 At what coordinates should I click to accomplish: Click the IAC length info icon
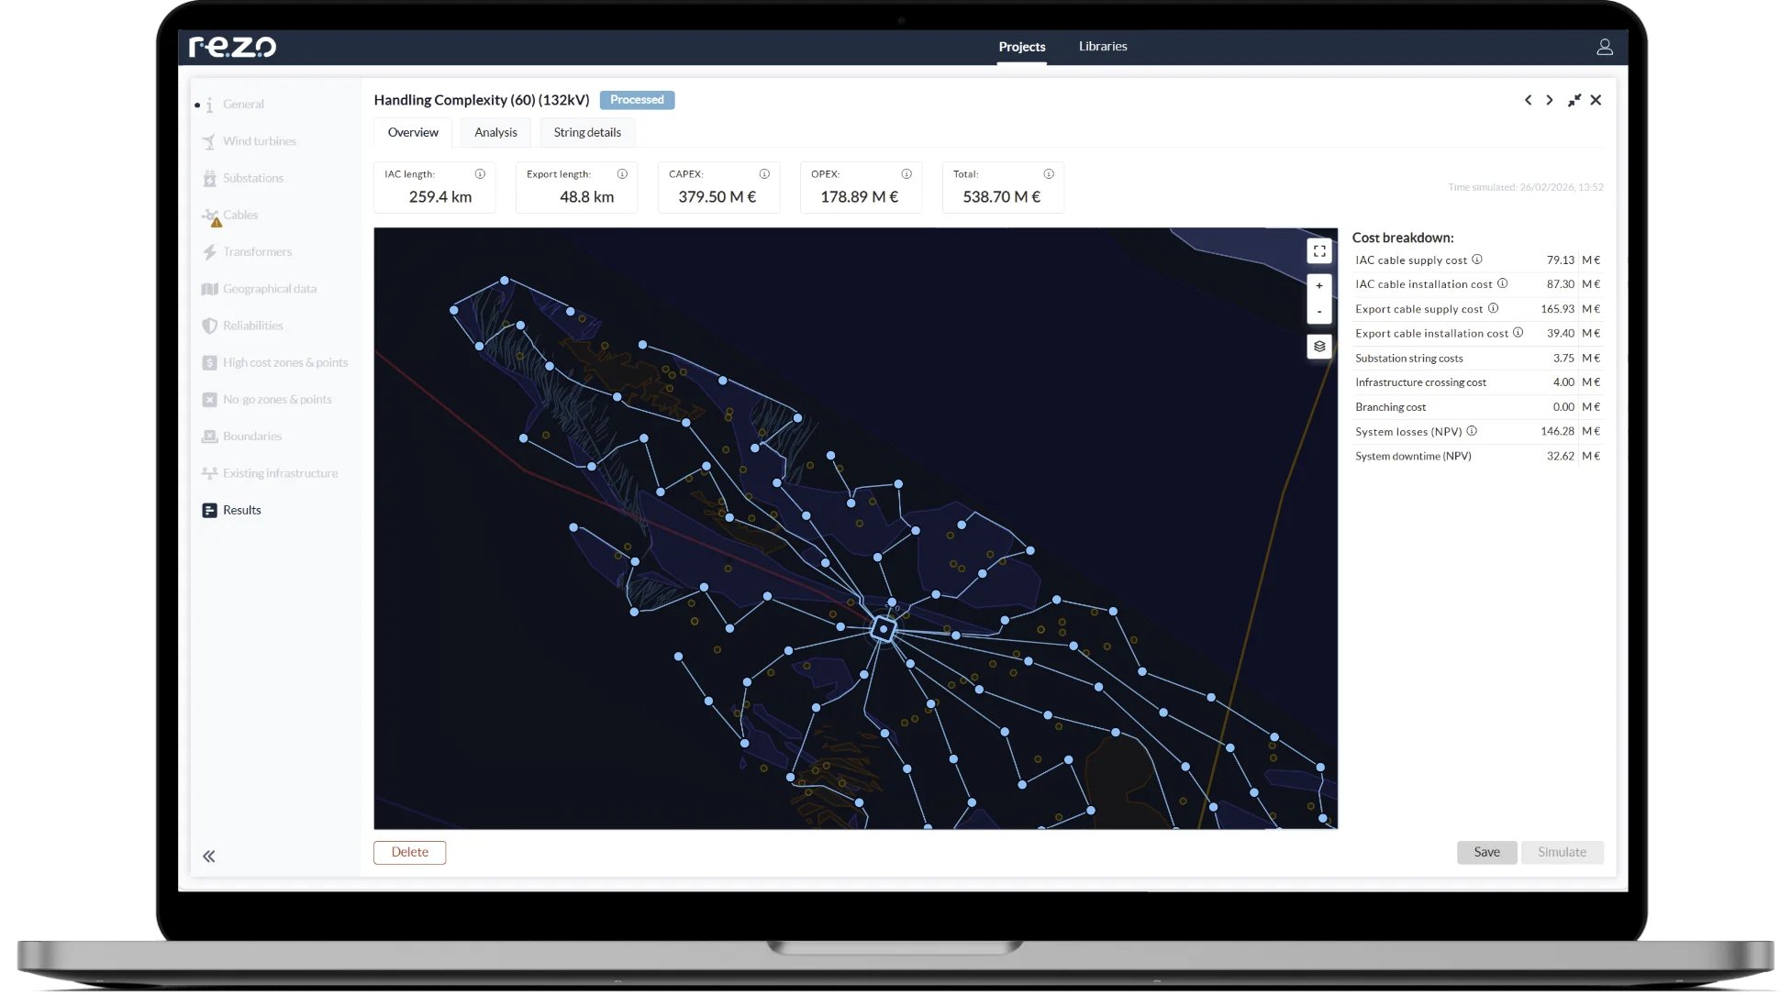[480, 174]
